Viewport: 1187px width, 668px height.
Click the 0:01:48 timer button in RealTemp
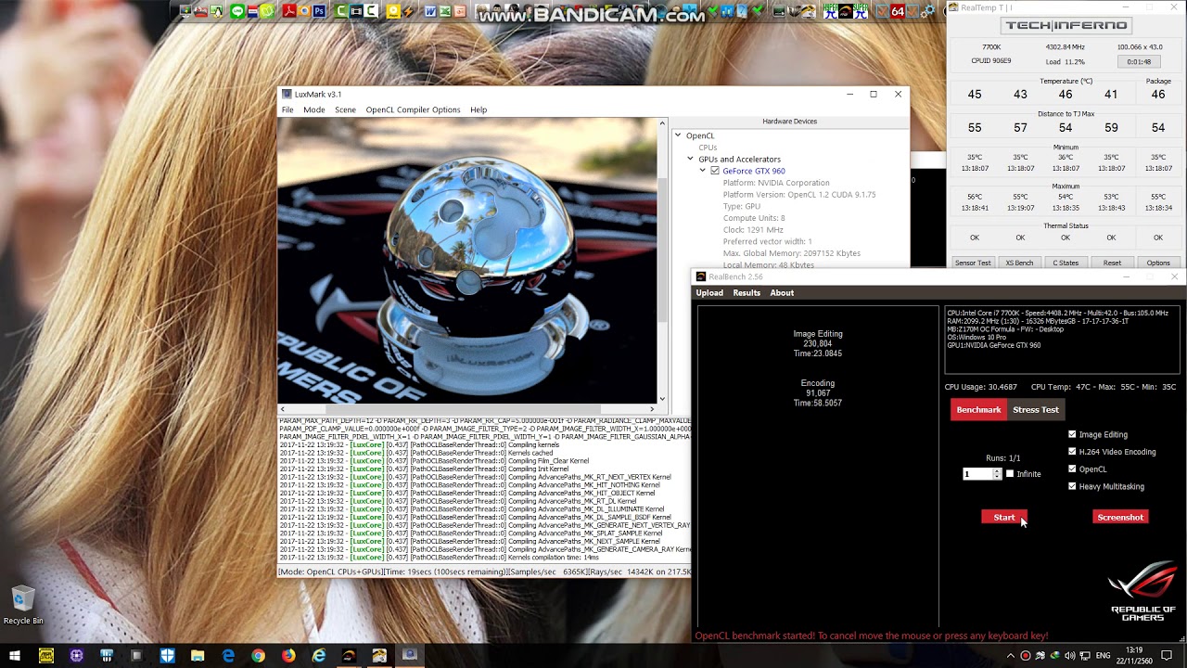point(1139,61)
